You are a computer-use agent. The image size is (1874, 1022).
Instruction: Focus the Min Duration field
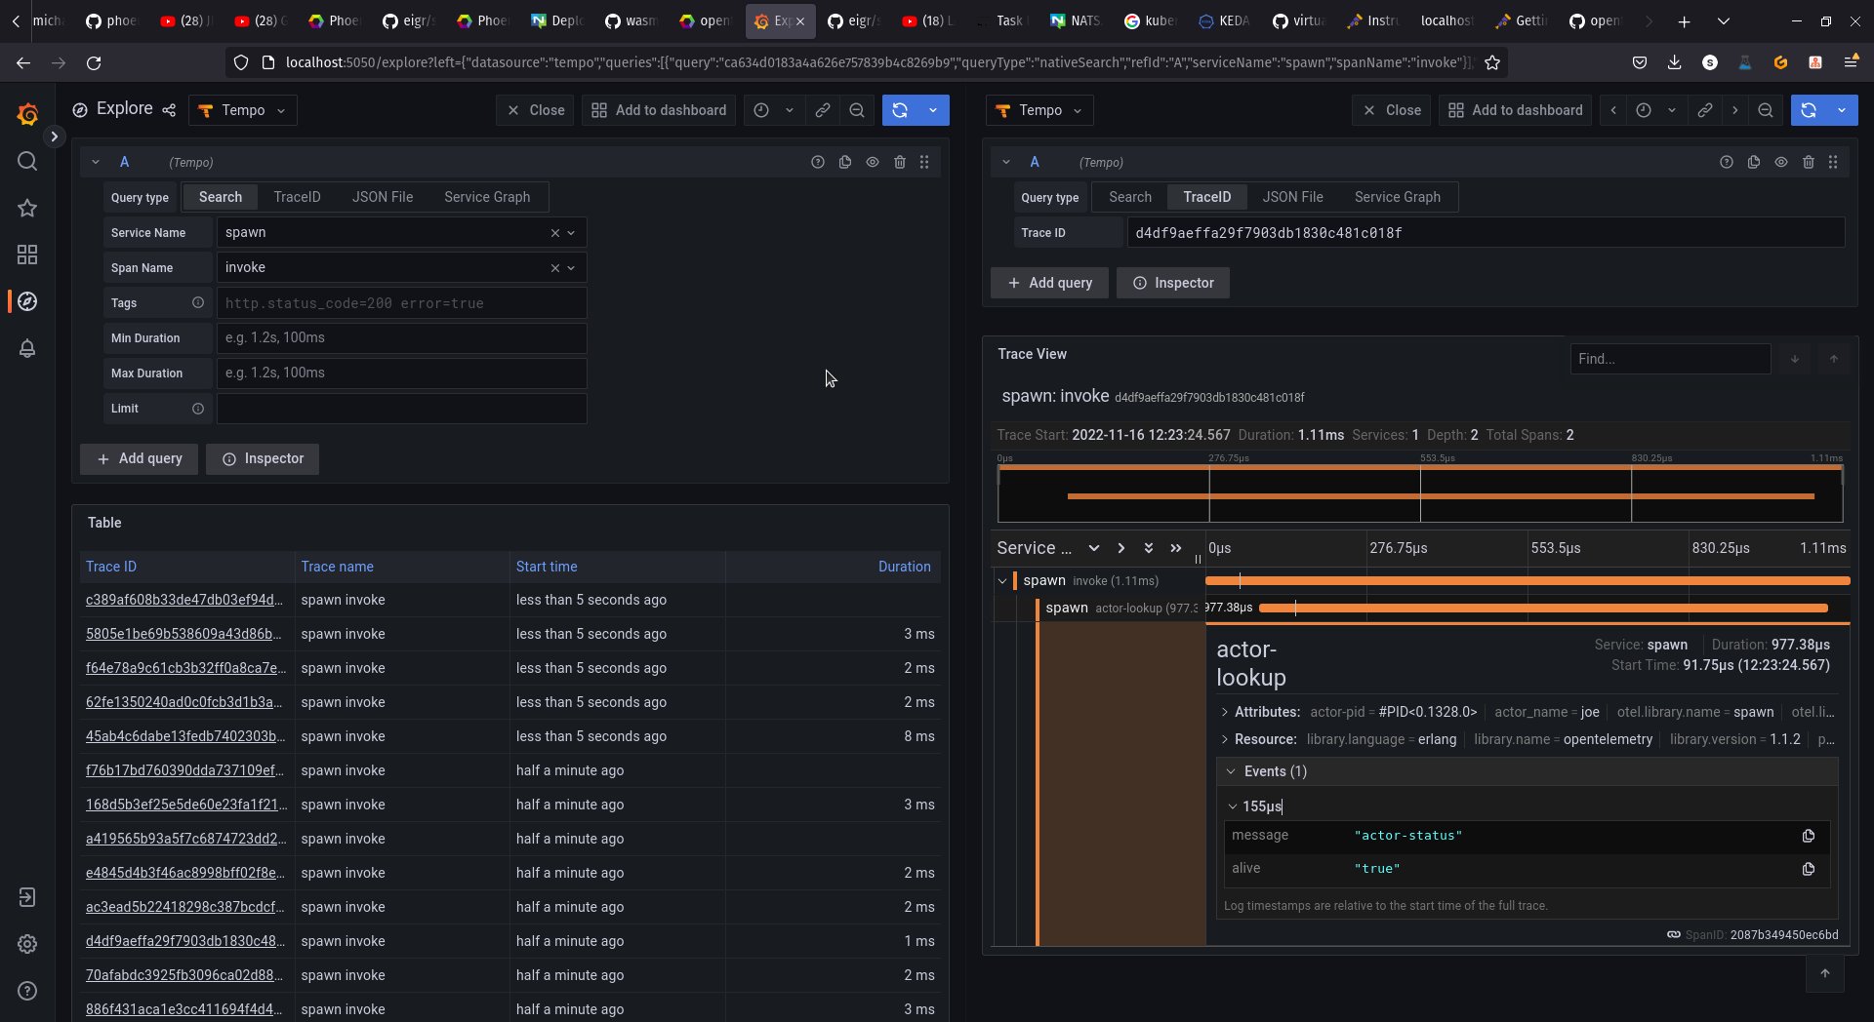point(401,338)
